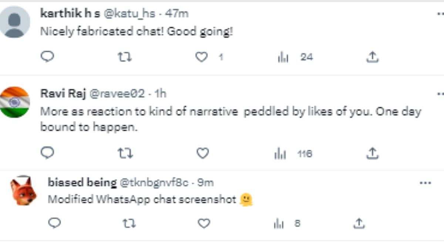Image resolution: width=444 pixels, height=249 pixels.
Task: Like biased being's tweet
Action: 203,223
